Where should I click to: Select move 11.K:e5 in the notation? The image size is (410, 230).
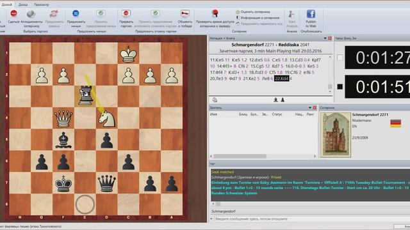pos(217,59)
